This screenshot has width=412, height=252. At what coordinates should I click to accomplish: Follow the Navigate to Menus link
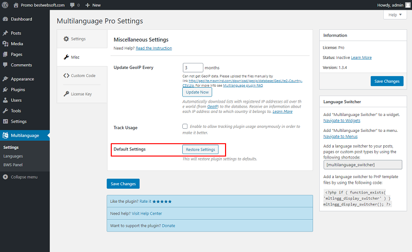pos(340,137)
